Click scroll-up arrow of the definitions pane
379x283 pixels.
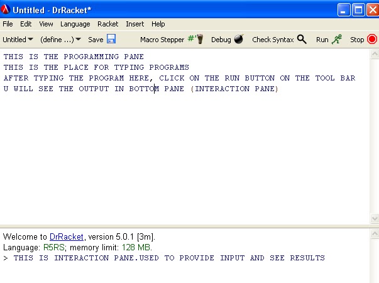[x=375, y=53]
